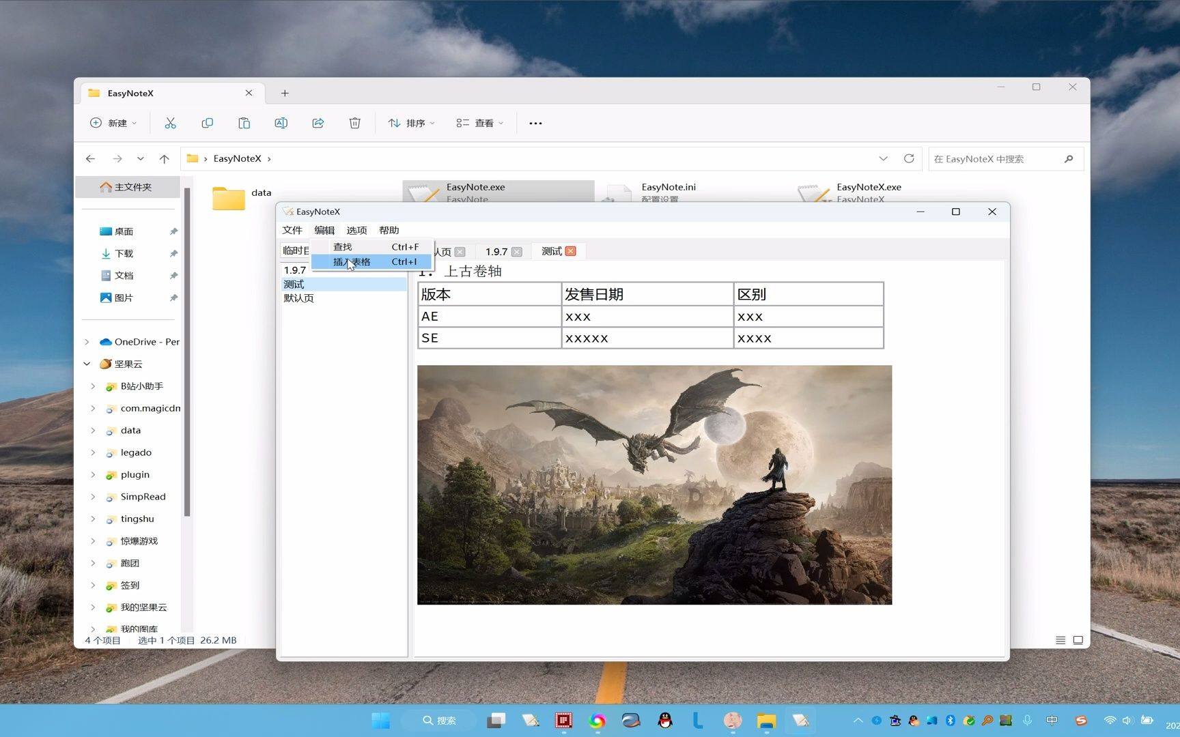Screen dimensions: 1180x737
Task: Go up one folder level in Explorer
Action: coord(164,158)
